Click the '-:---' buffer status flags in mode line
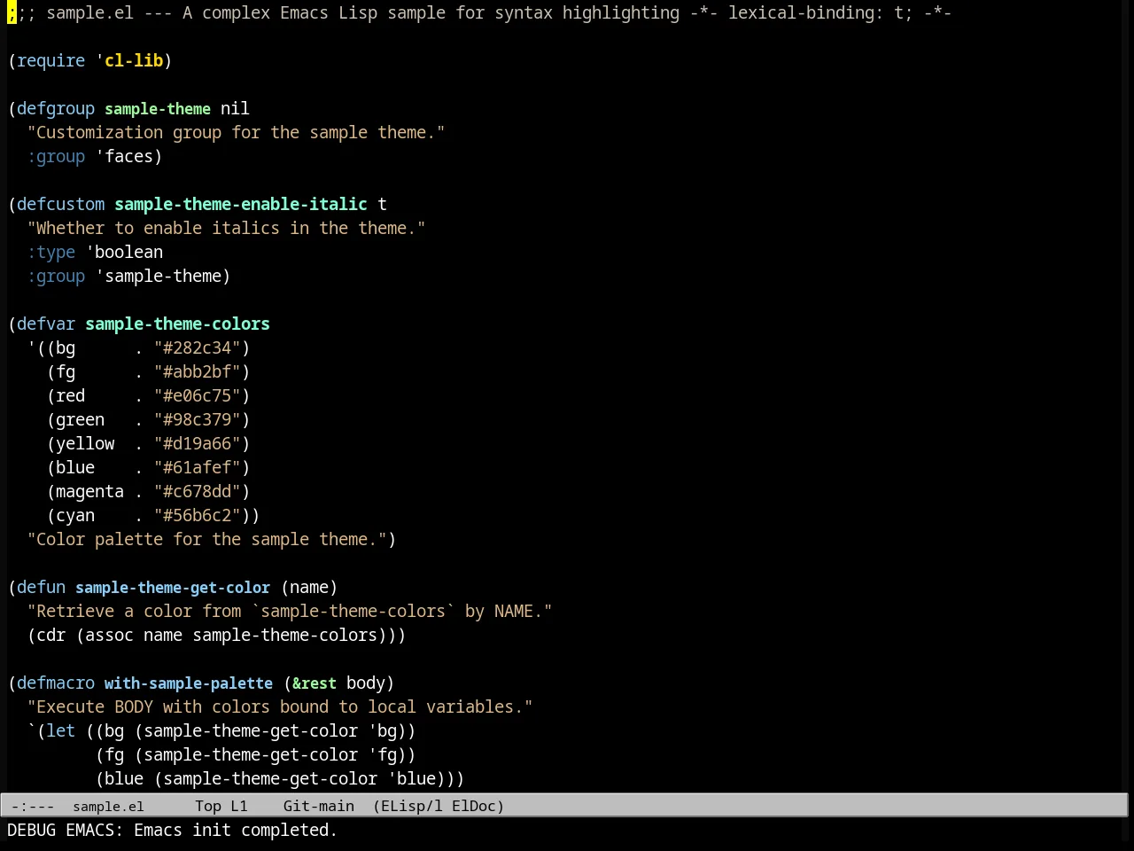The image size is (1134, 851). pyautogui.click(x=33, y=806)
